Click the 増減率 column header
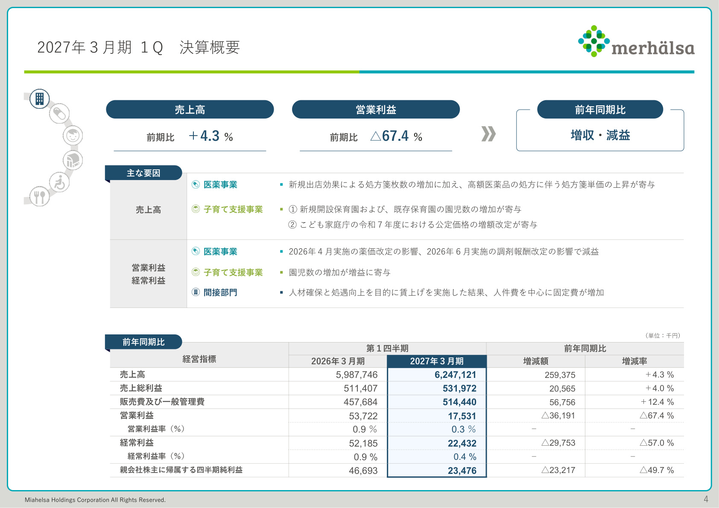The height and width of the screenshot is (508, 719). click(x=634, y=361)
